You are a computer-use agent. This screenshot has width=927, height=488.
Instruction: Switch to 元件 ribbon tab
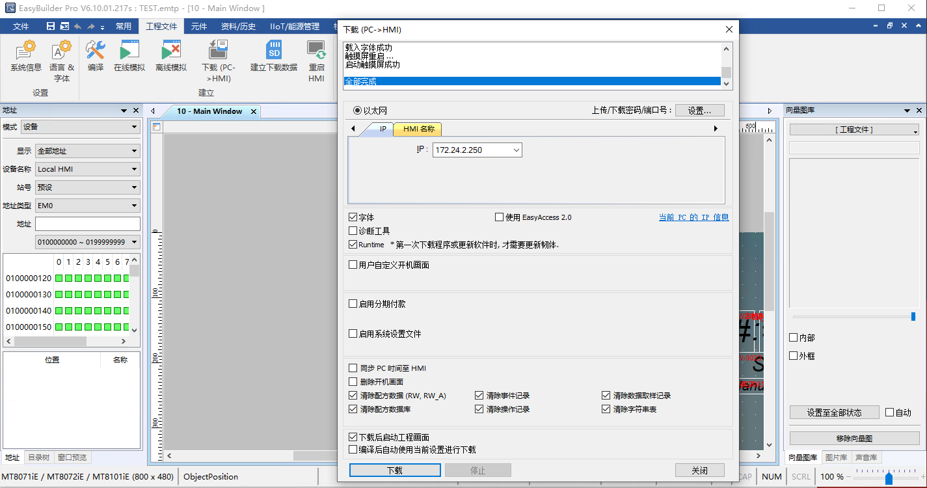coord(199,27)
